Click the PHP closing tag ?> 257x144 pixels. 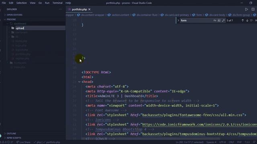pos(84,58)
